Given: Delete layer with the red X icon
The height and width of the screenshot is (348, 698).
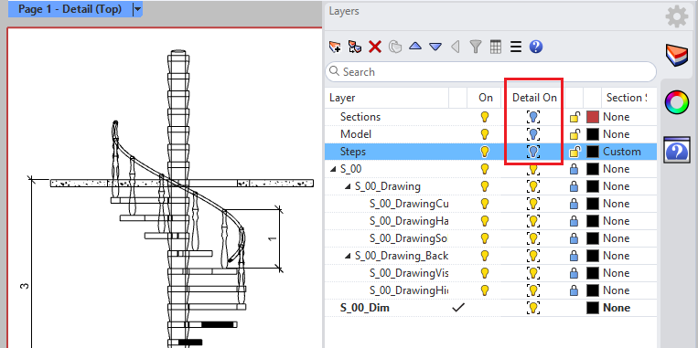Looking at the screenshot, I should point(375,47).
